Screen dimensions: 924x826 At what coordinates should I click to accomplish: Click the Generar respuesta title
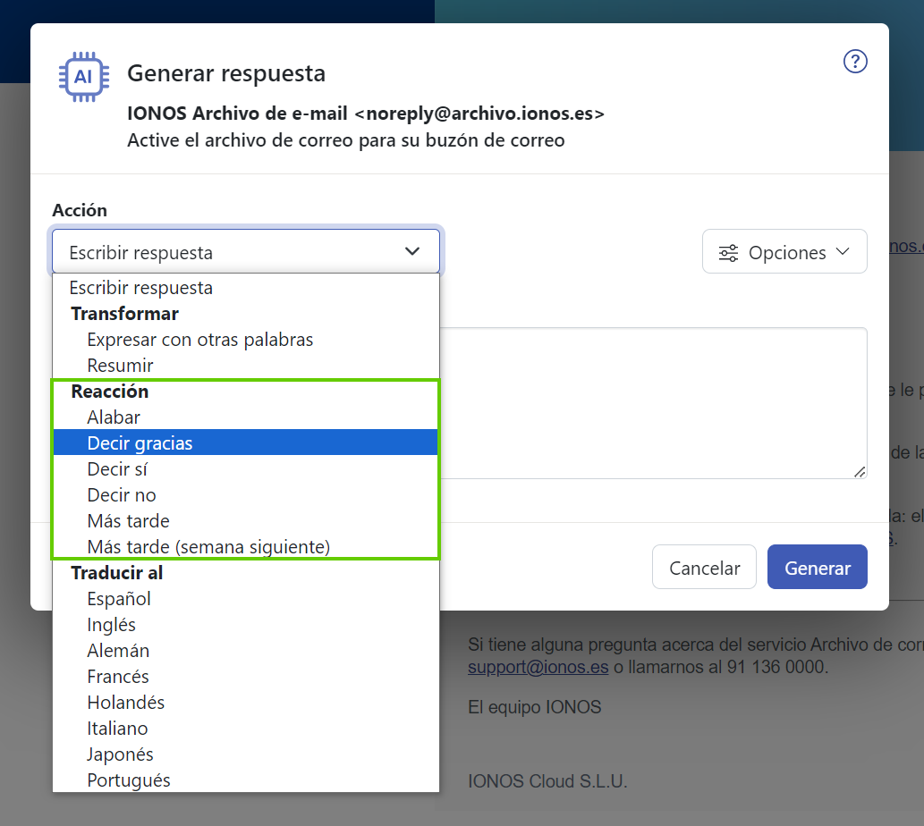coord(226,73)
